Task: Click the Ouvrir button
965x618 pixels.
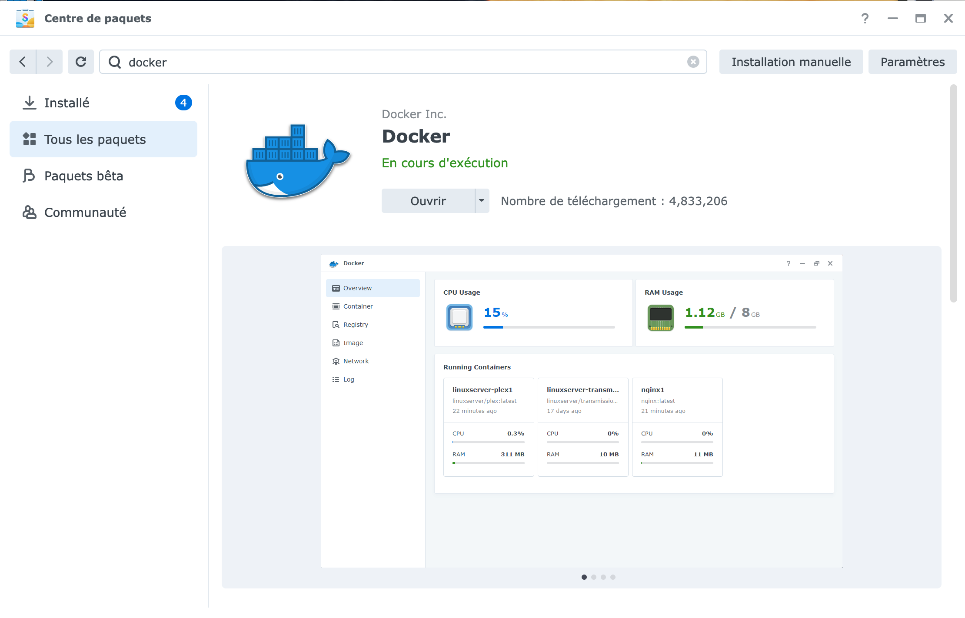Action: pyautogui.click(x=428, y=201)
